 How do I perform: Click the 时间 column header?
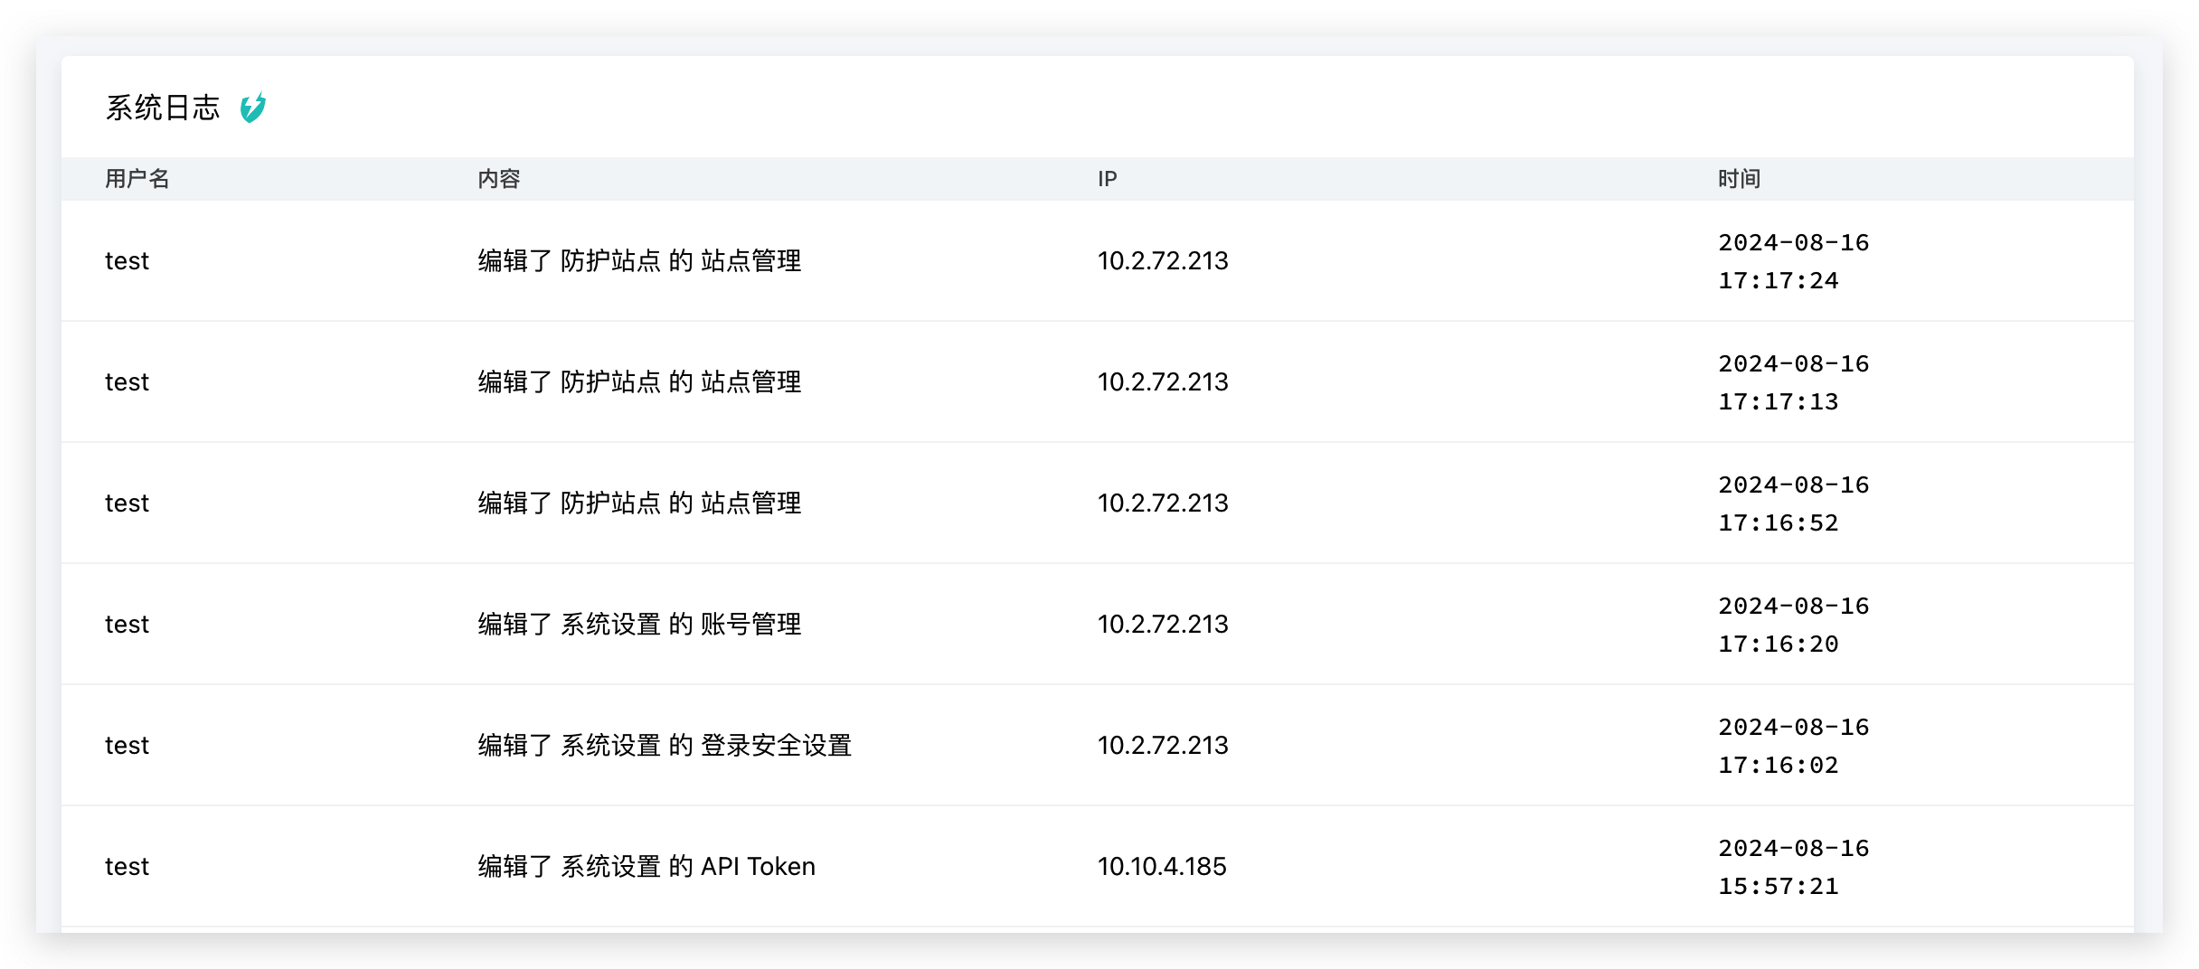(x=1740, y=179)
